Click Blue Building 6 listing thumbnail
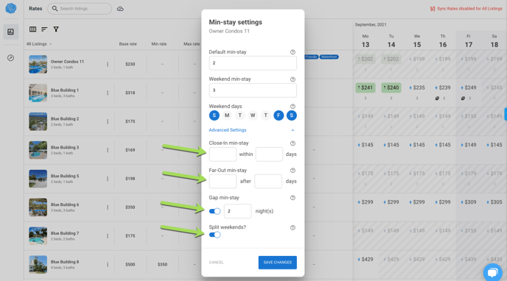This screenshot has width=507, height=281. coord(38,207)
